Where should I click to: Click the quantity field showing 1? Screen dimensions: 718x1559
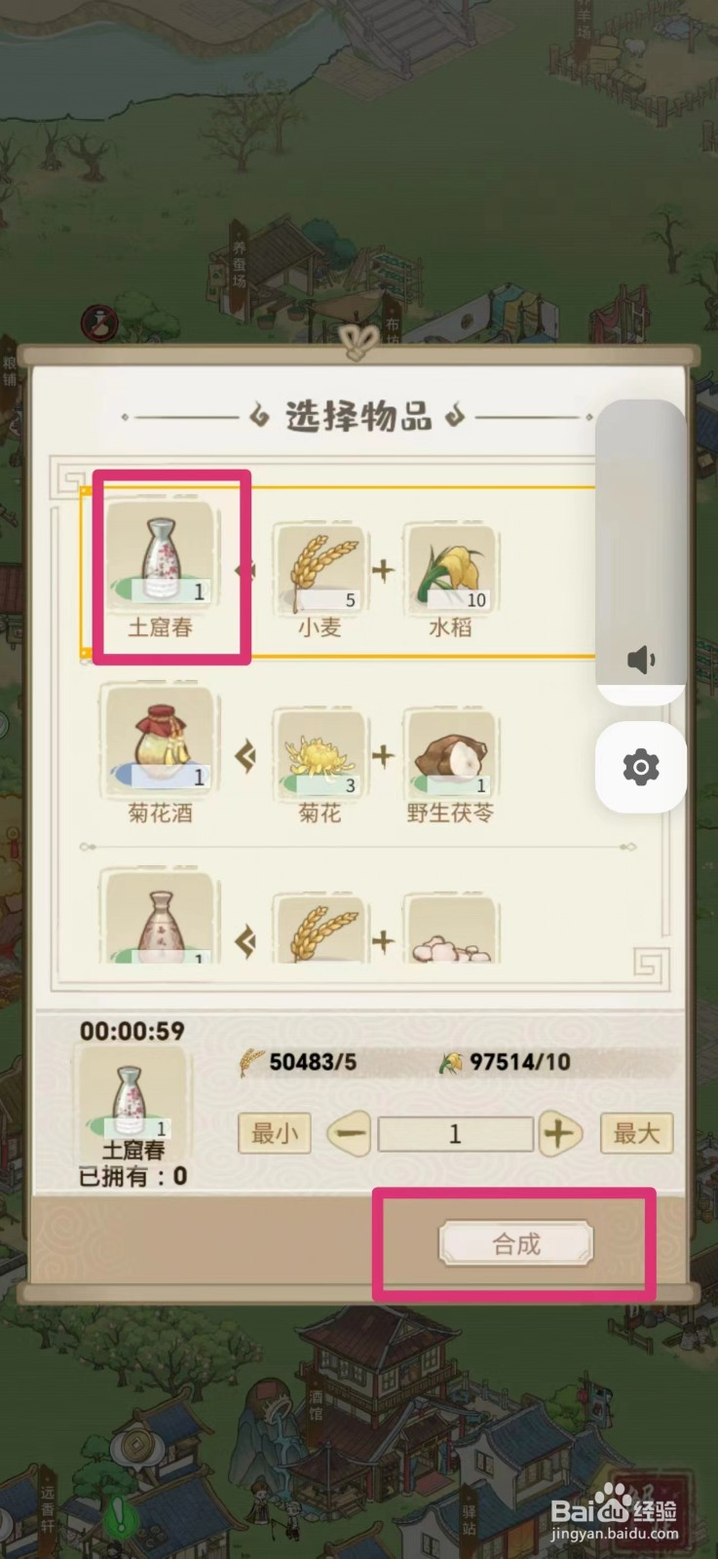pos(455,1134)
